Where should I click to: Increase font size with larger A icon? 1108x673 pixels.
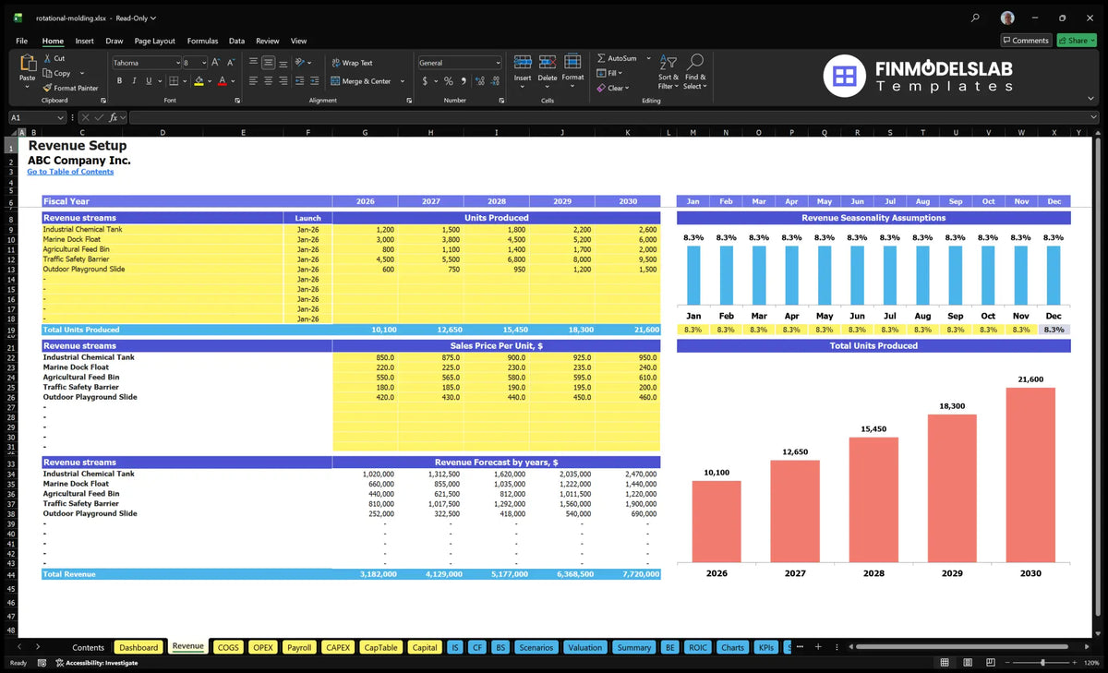(x=216, y=63)
